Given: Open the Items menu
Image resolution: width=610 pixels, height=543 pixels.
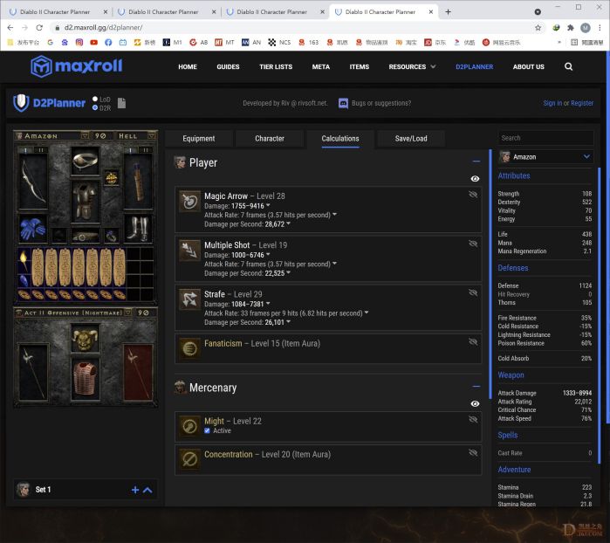Looking at the screenshot, I should [359, 66].
